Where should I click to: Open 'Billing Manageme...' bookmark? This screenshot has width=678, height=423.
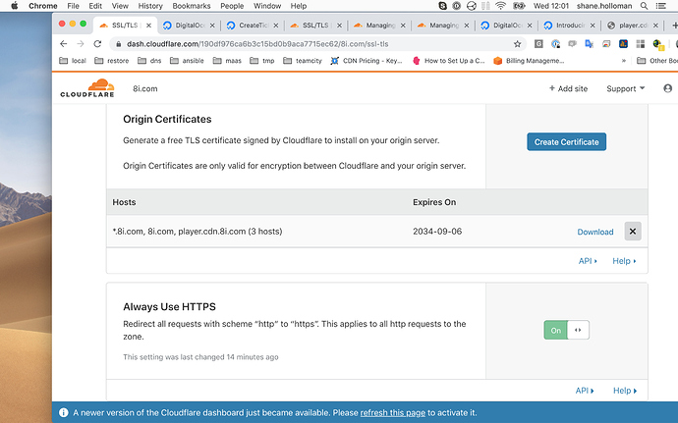529,61
